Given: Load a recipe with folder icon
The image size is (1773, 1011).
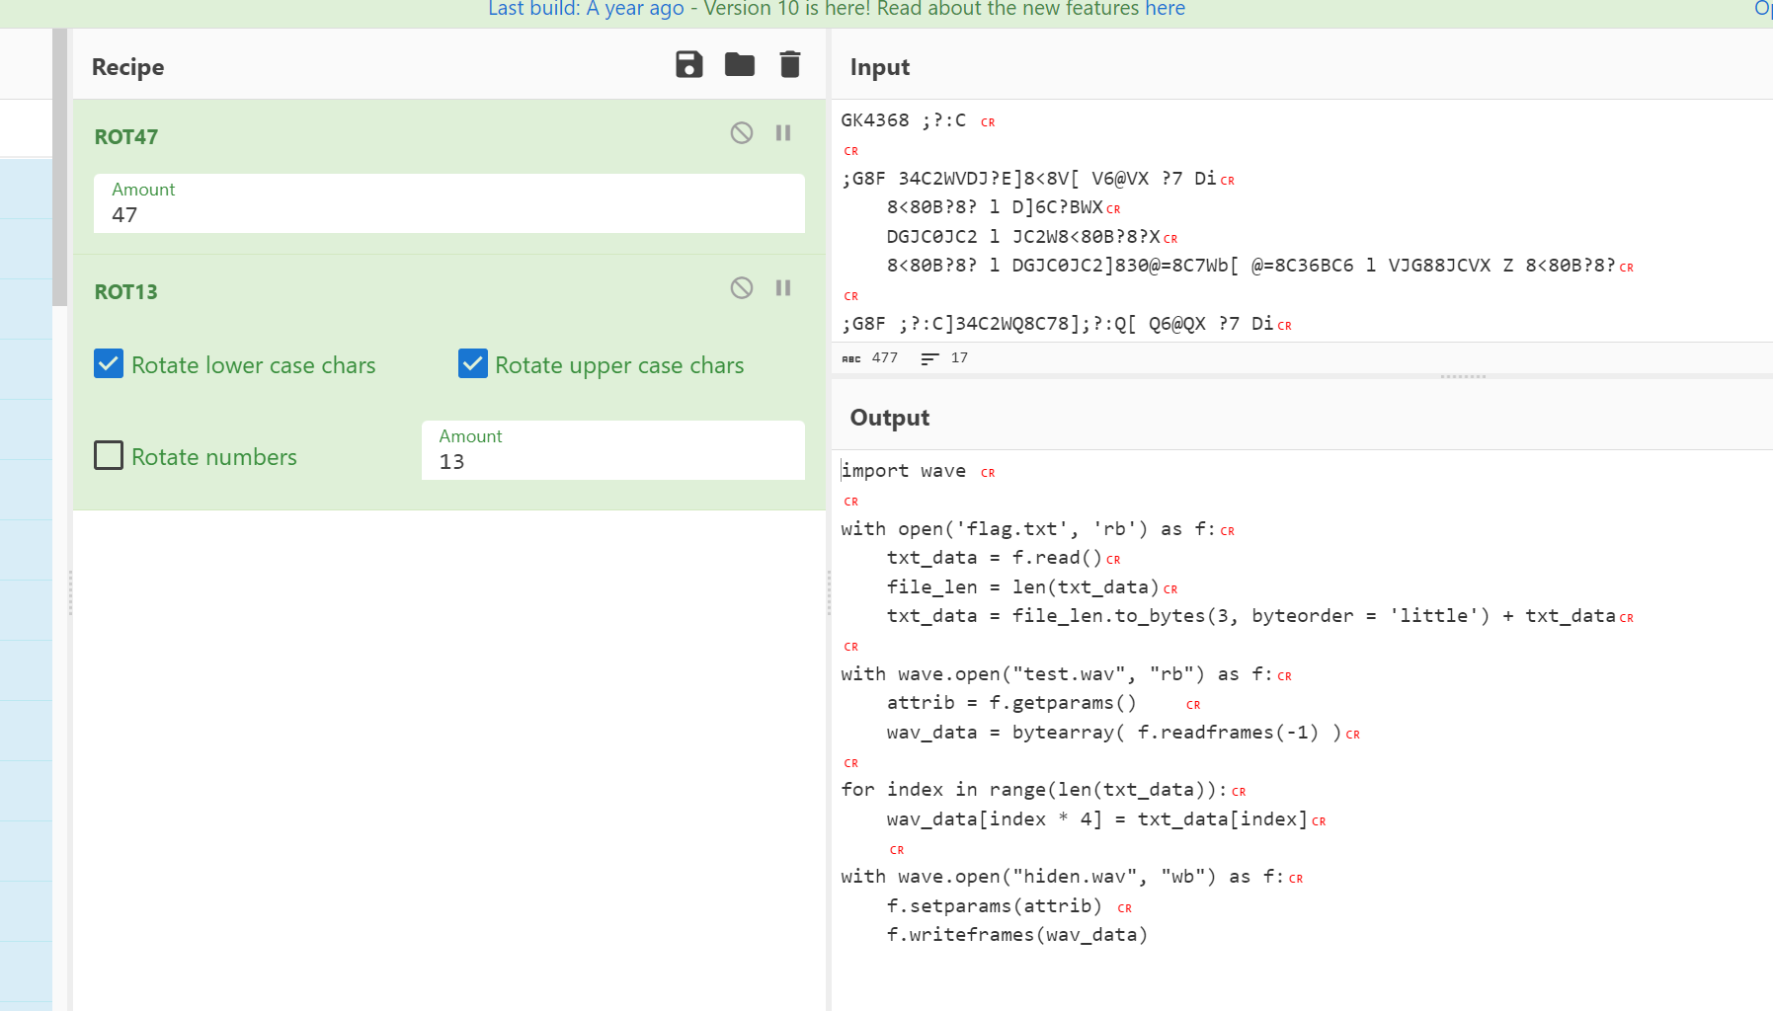Looking at the screenshot, I should pyautogui.click(x=739, y=65).
